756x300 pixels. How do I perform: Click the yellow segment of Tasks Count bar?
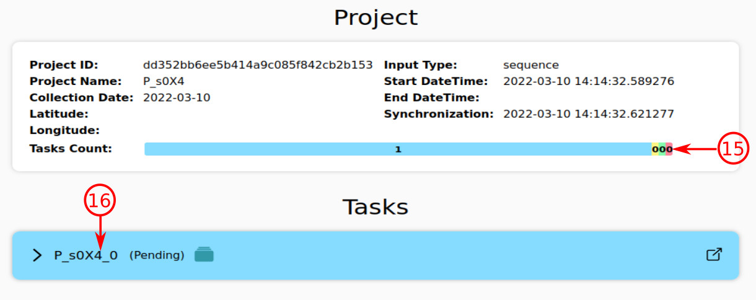[654, 149]
